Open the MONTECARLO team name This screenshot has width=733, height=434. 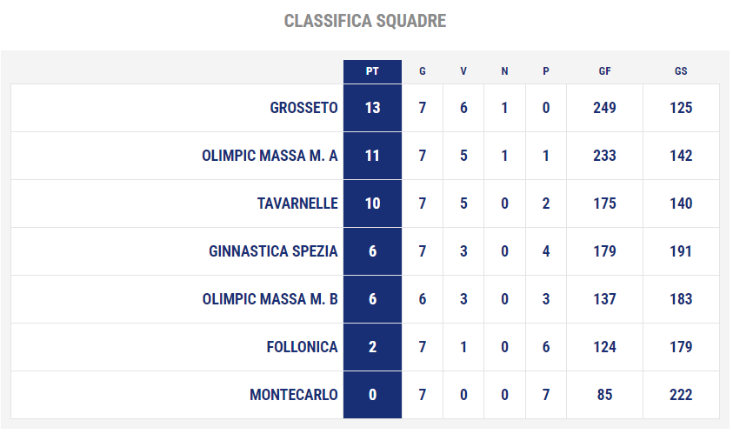click(x=294, y=395)
